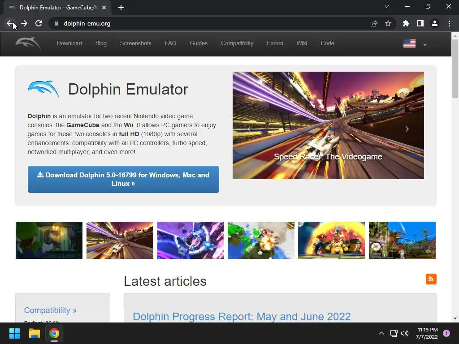This screenshot has width=459, height=344.
Task: Click Download Dolphin 5.0-16799 button
Action: click(x=123, y=179)
